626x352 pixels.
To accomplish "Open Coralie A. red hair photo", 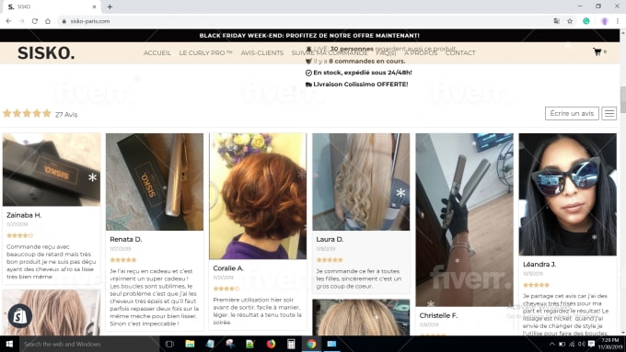I will click(258, 196).
